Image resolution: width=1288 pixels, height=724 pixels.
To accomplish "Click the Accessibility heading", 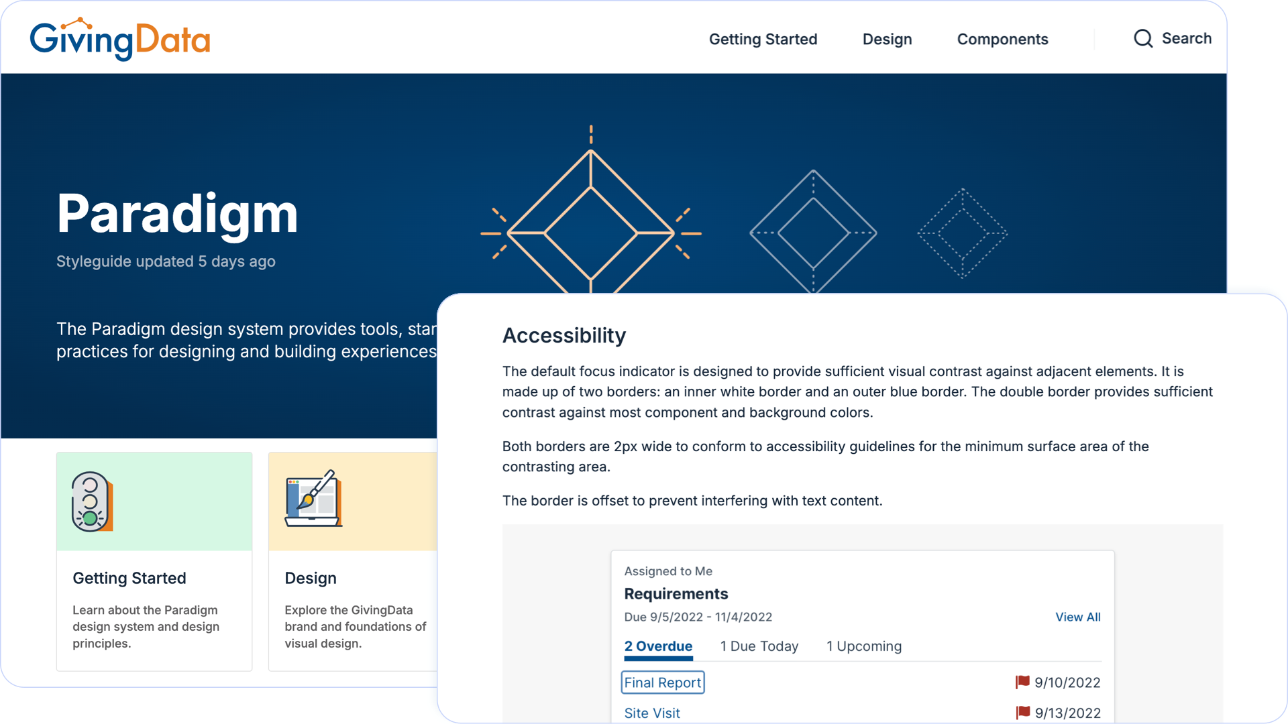I will [x=564, y=335].
